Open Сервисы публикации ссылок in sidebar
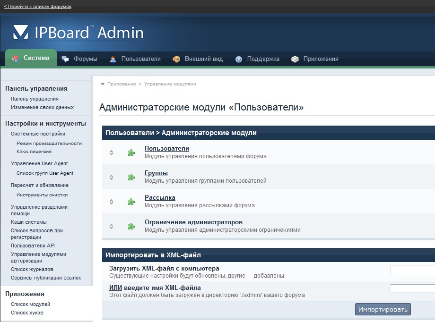The height and width of the screenshot is (322, 435). (46, 278)
